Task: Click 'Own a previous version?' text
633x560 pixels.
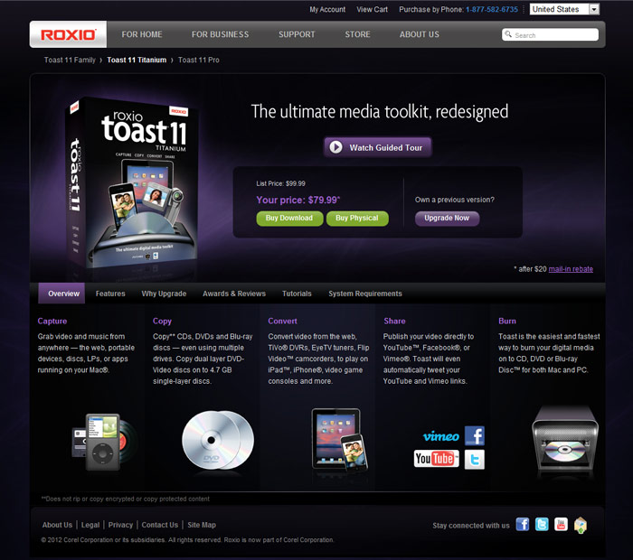Action: [x=455, y=200]
